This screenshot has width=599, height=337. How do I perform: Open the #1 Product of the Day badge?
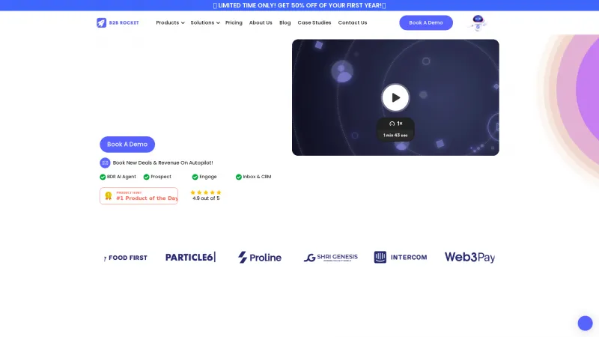click(139, 195)
